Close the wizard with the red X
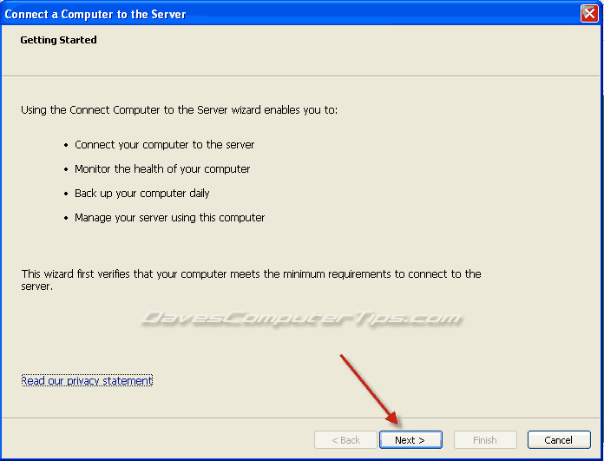This screenshot has height=461, width=604. tap(589, 14)
